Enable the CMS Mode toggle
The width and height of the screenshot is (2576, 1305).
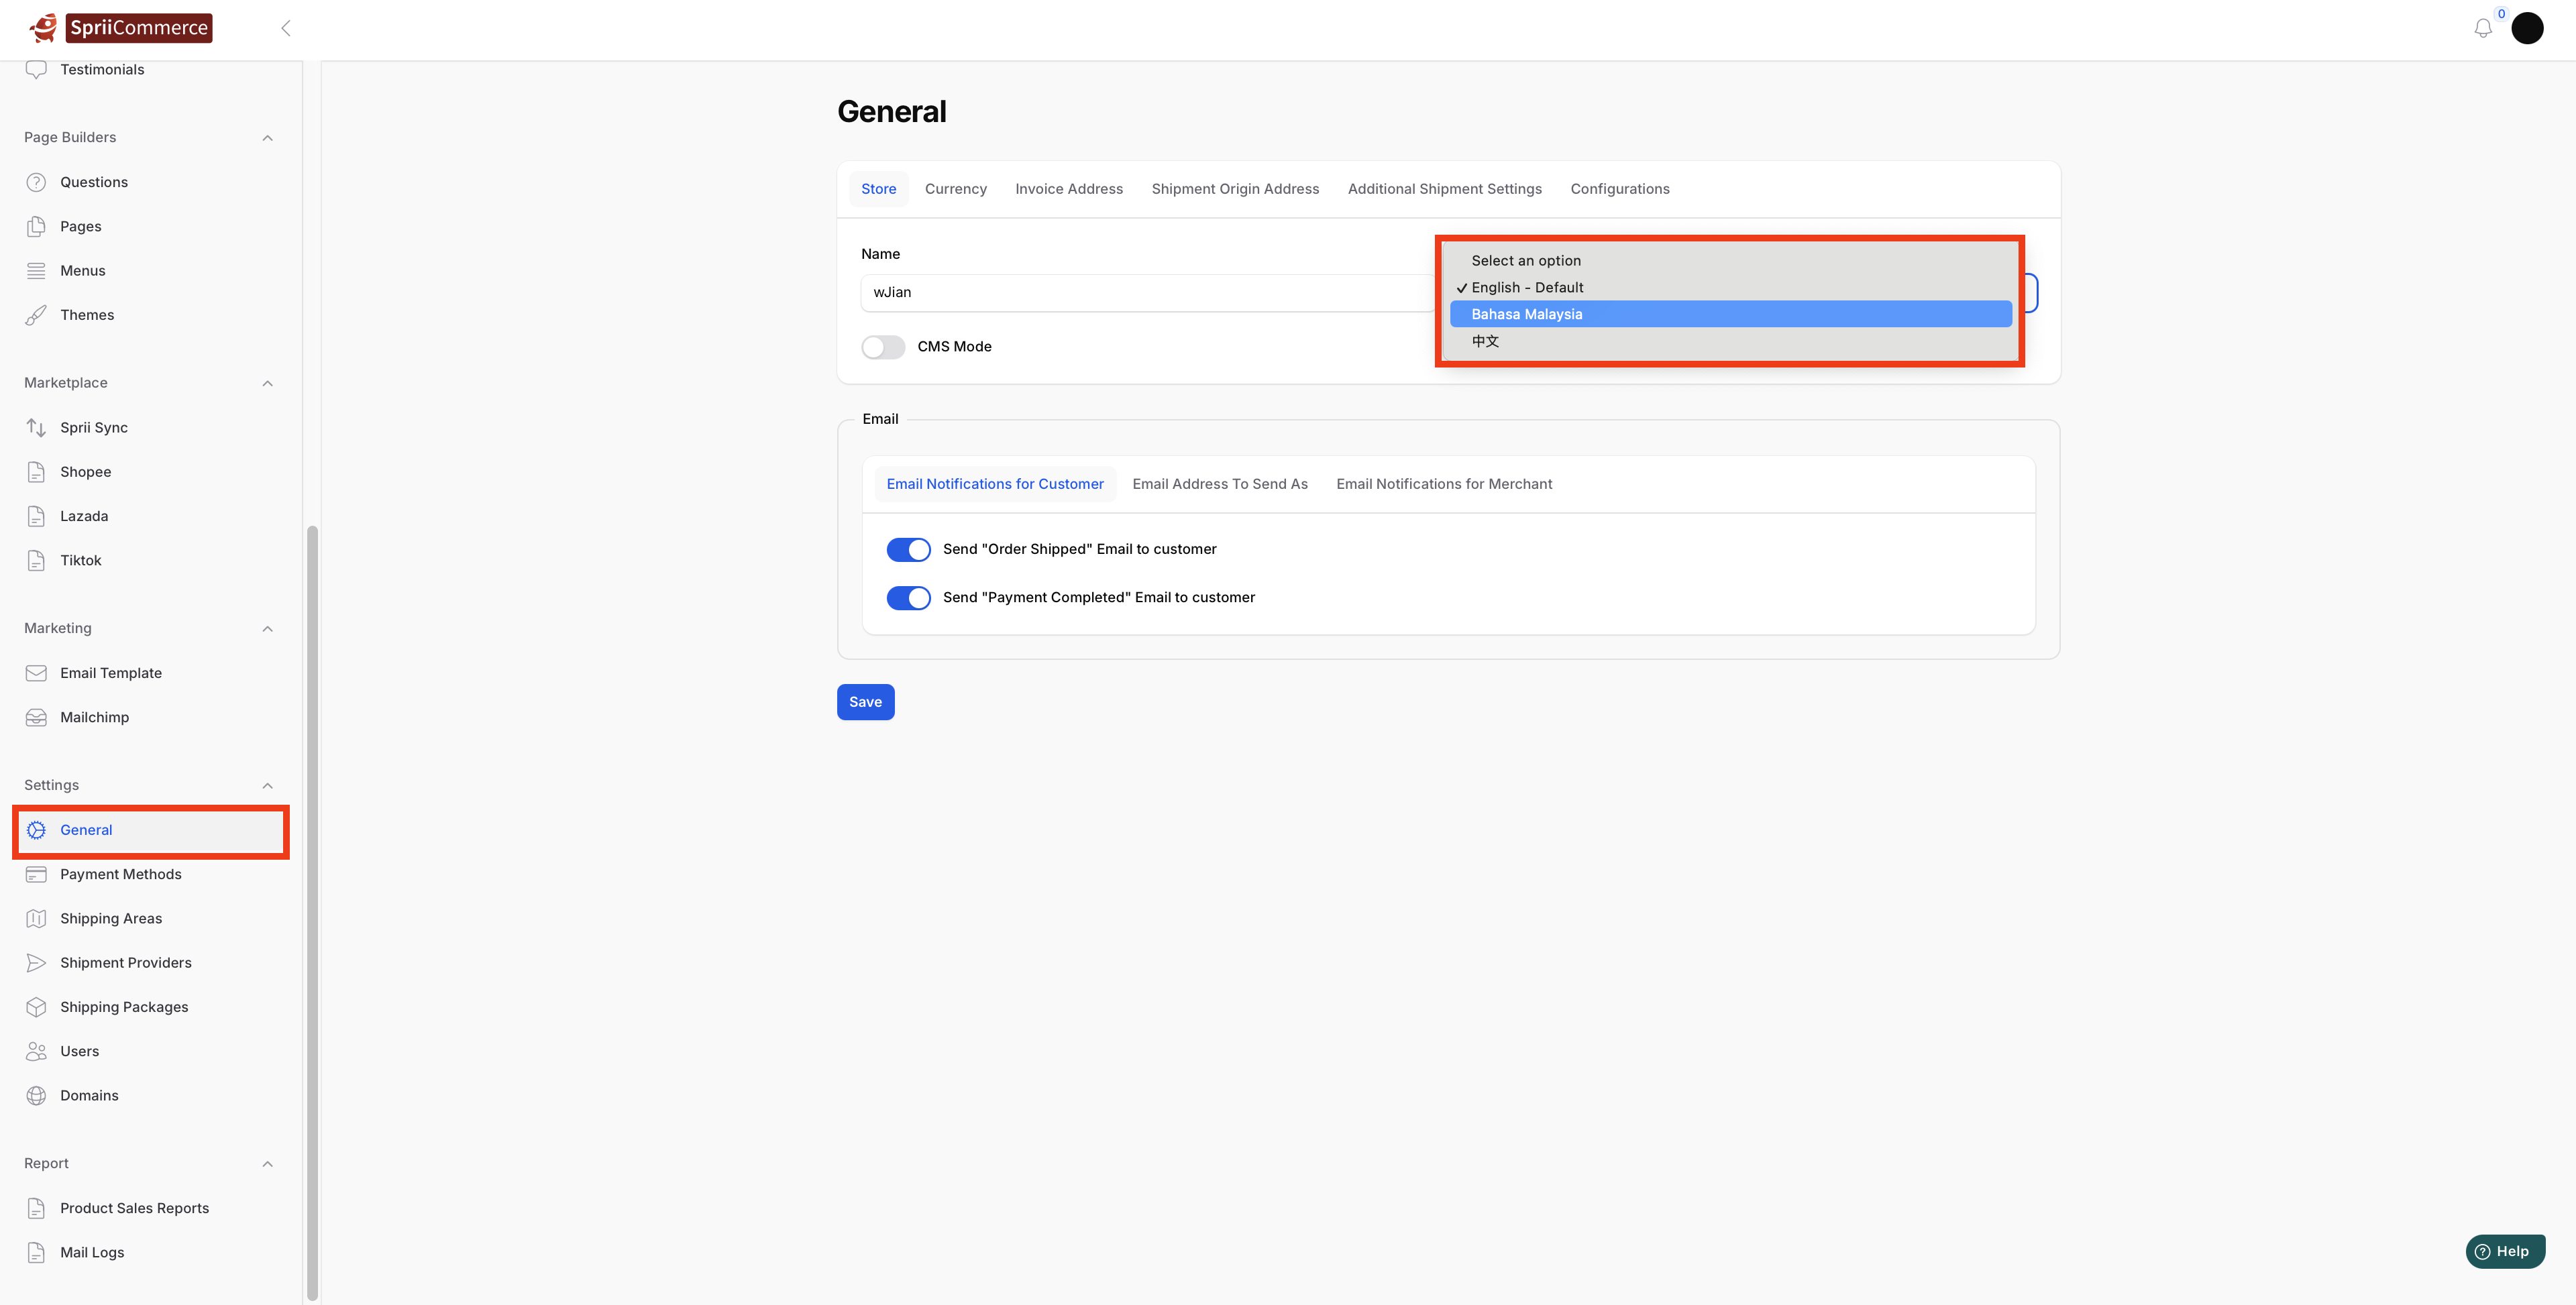pyautogui.click(x=883, y=347)
